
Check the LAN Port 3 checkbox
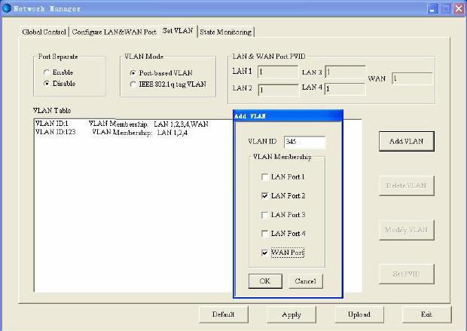[264, 215]
